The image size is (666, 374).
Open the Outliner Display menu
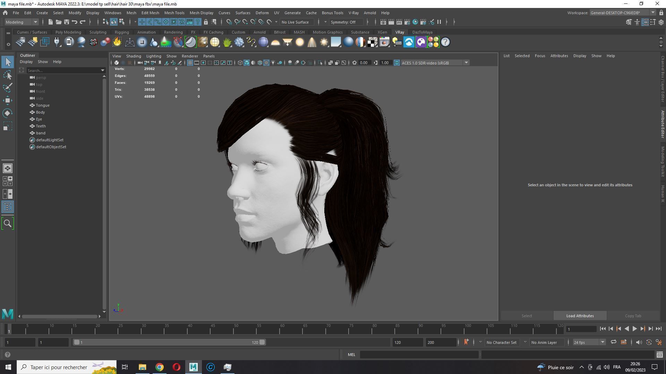pyautogui.click(x=26, y=62)
